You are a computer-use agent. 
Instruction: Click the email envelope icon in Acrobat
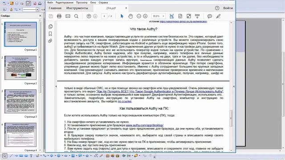click(68, 16)
